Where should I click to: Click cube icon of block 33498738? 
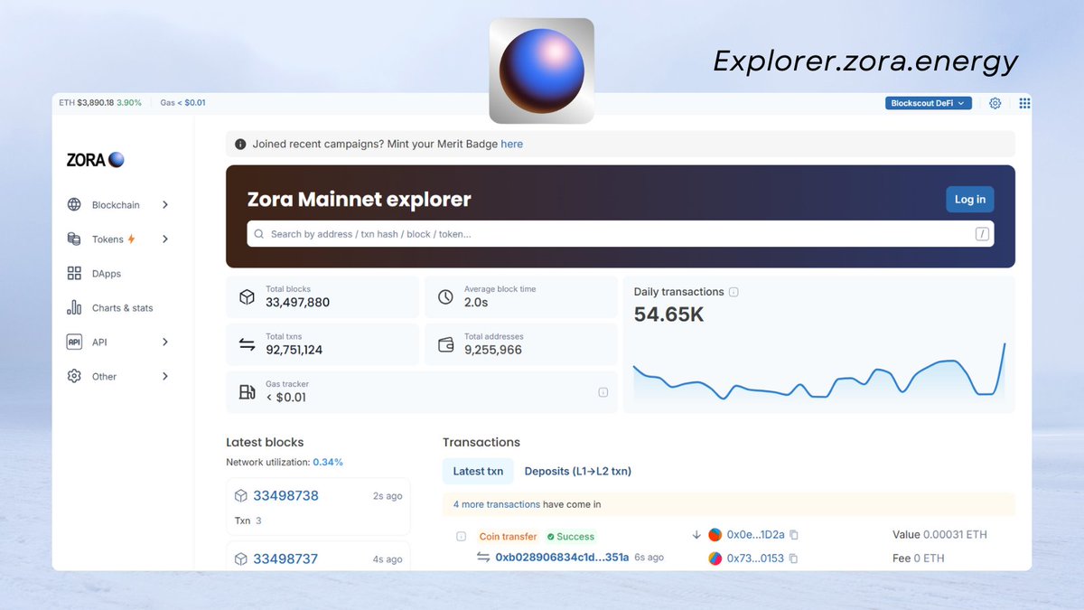(x=241, y=496)
